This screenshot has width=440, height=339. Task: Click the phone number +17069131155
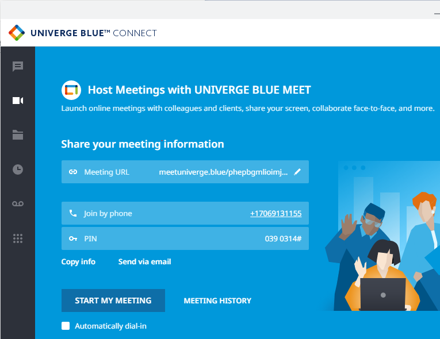pos(276,213)
